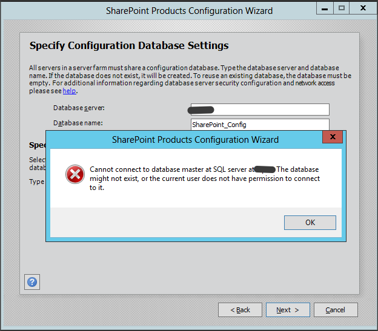This screenshot has width=378, height=331.
Task: Click the 'Cannot connect to database master' message
Action: (205, 179)
